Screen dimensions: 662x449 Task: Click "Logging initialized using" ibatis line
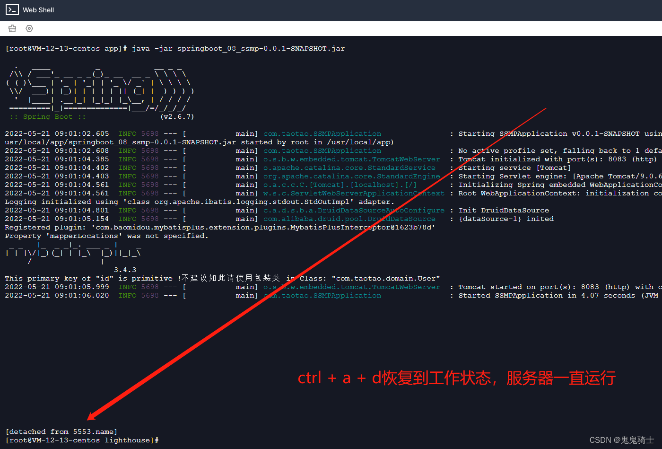[200, 202]
